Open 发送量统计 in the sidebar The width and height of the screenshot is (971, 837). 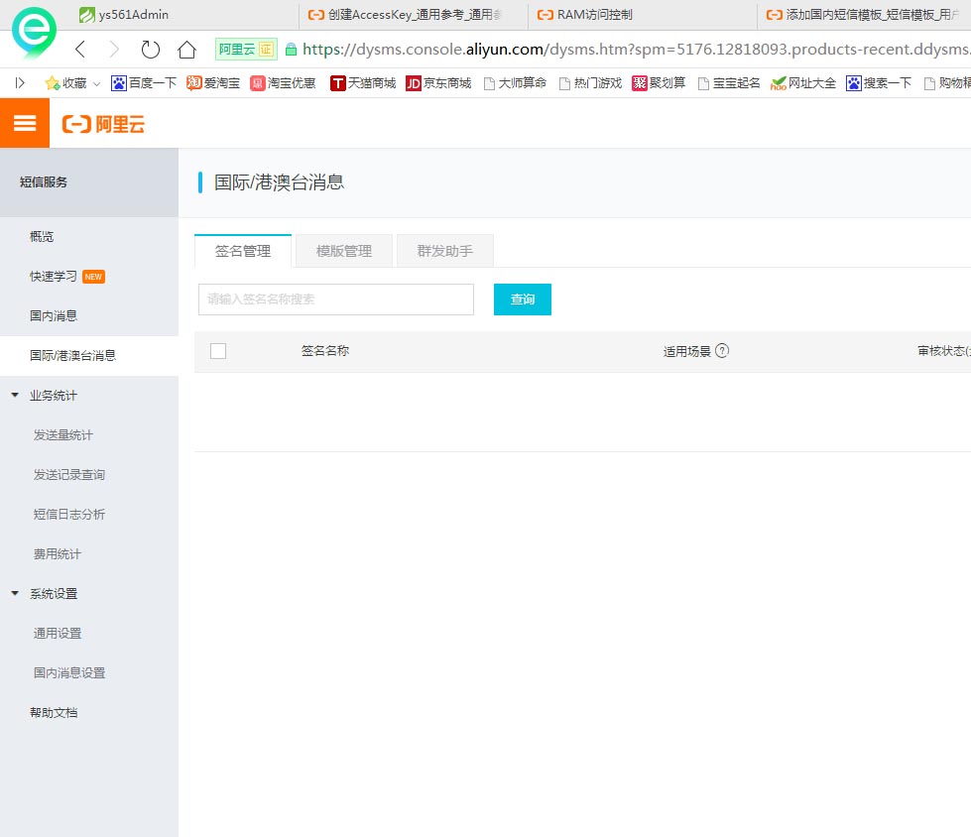point(89,434)
